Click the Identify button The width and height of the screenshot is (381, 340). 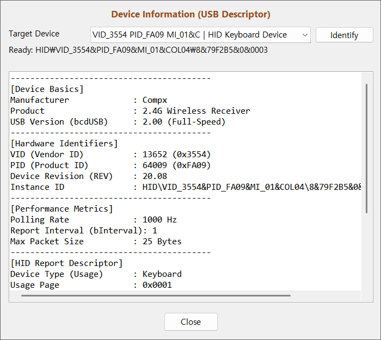(x=344, y=35)
